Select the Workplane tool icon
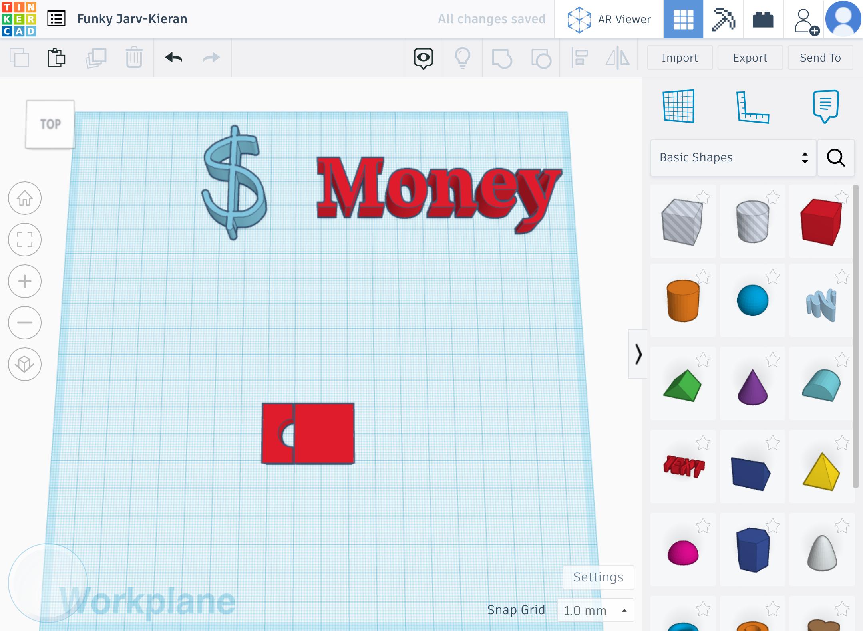 point(678,106)
